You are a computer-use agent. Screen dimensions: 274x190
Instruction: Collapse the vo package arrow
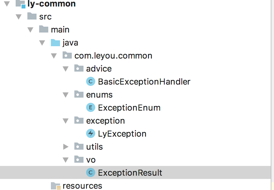pyautogui.click(x=66, y=160)
